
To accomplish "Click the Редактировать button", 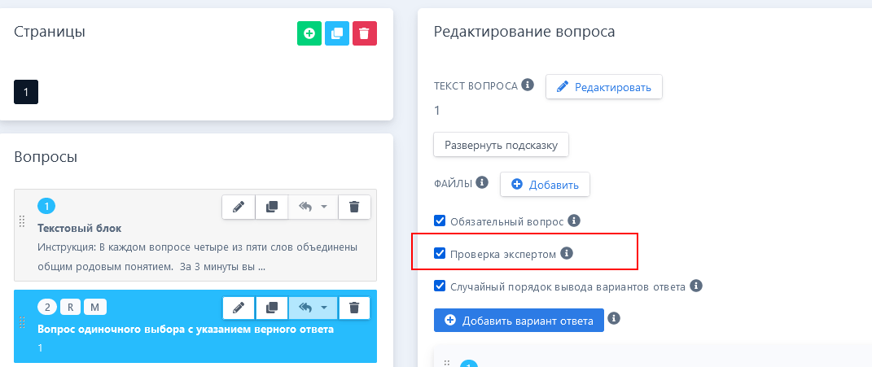I will [x=603, y=87].
